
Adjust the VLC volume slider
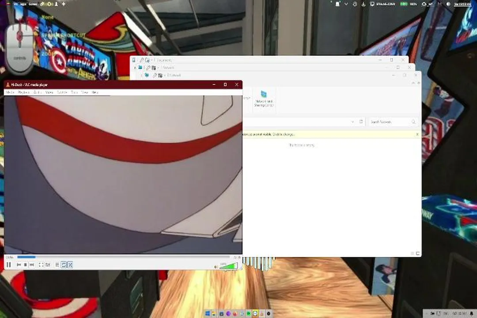(228, 266)
